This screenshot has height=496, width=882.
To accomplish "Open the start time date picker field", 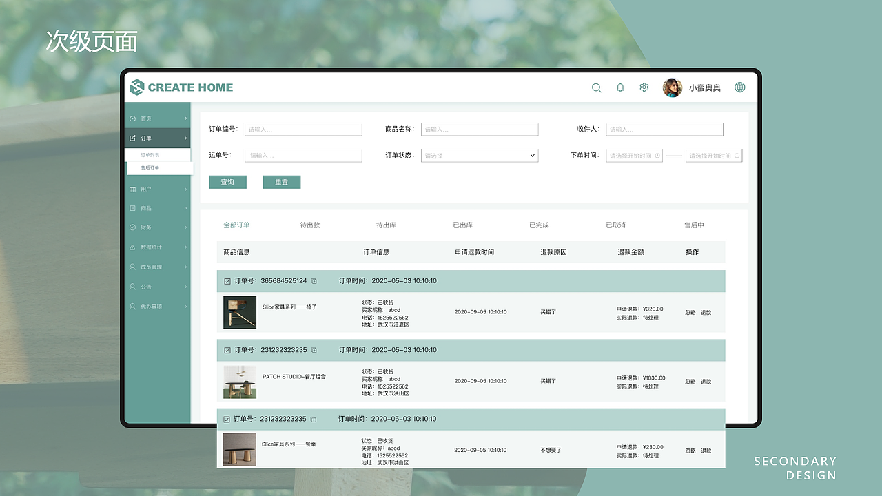I will pos(635,156).
